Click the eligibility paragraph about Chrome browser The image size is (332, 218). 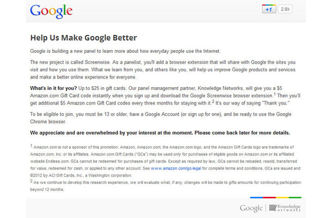click(x=161, y=118)
